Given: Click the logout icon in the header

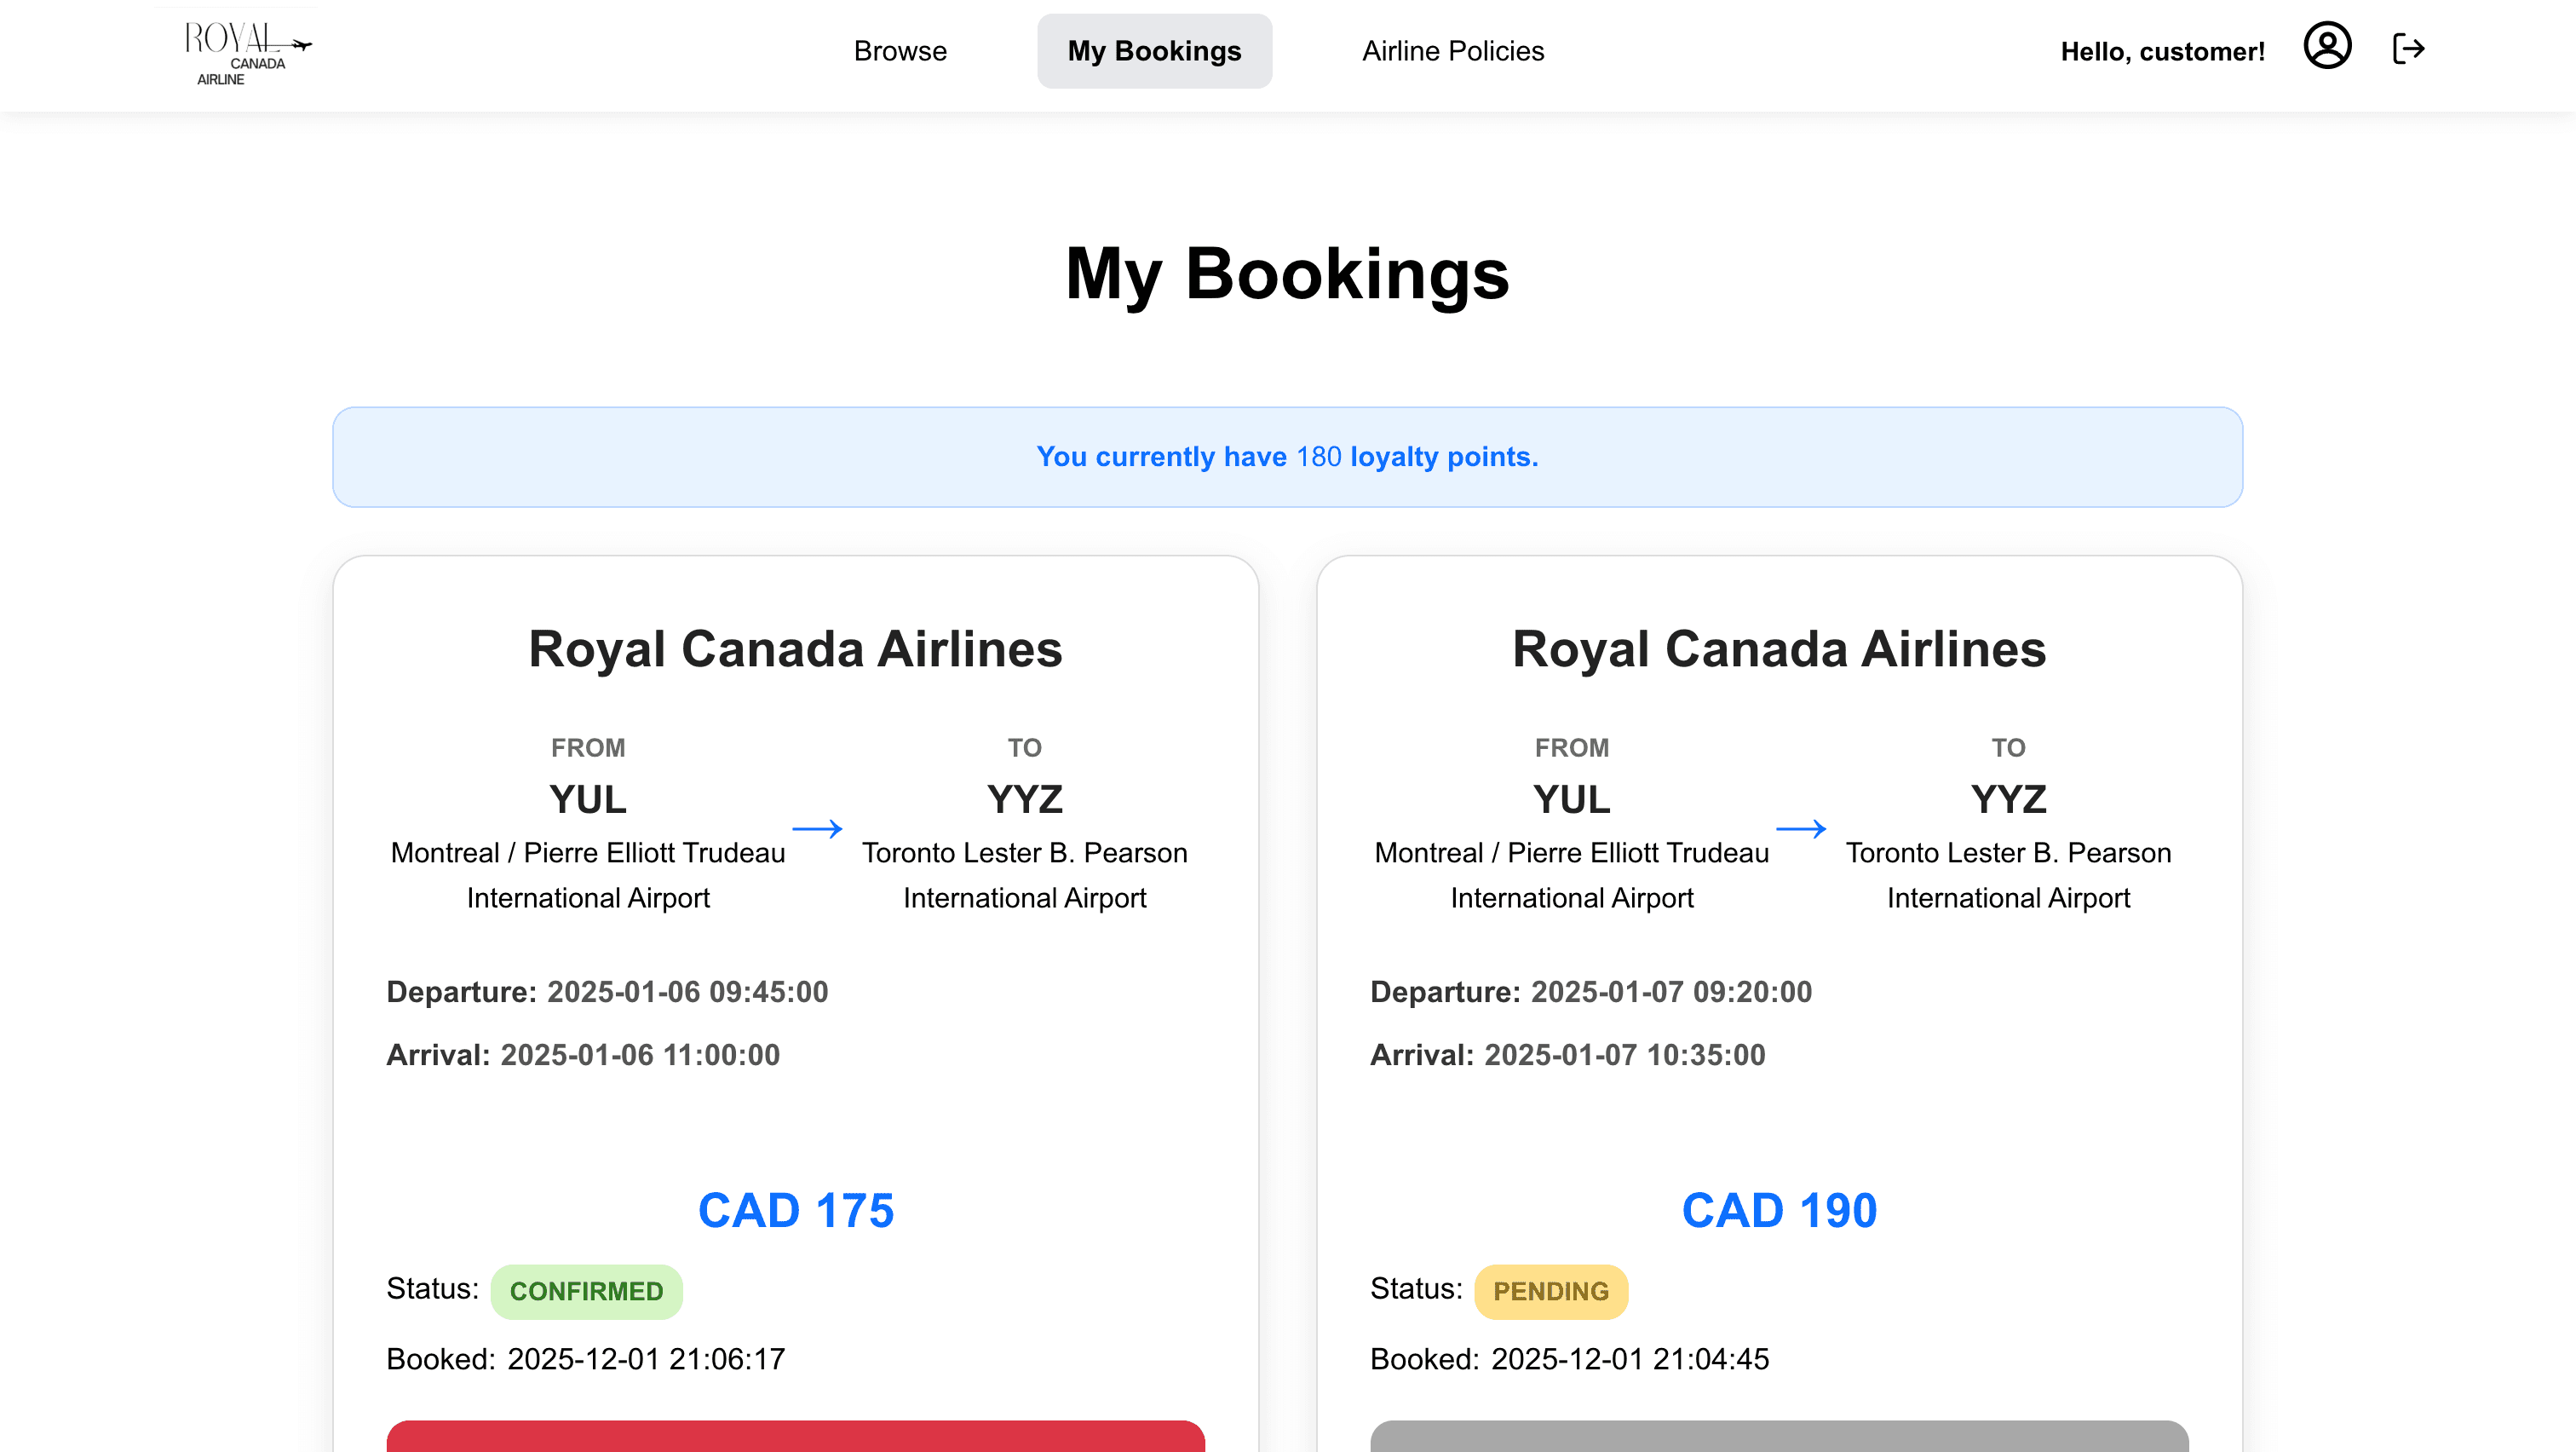Looking at the screenshot, I should coord(2410,46).
